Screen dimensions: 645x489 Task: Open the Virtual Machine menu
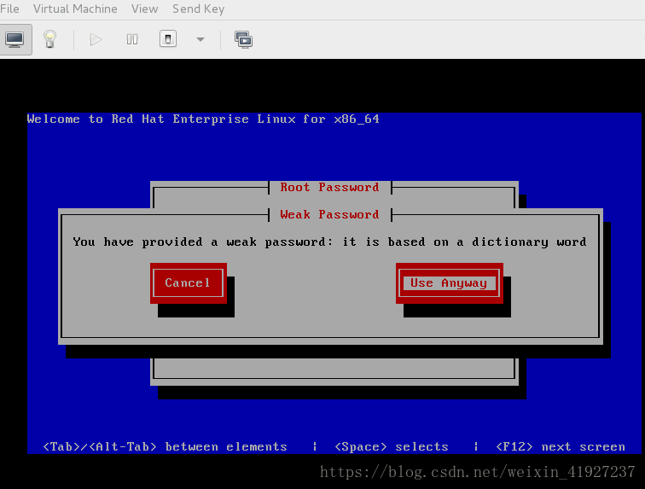(75, 9)
